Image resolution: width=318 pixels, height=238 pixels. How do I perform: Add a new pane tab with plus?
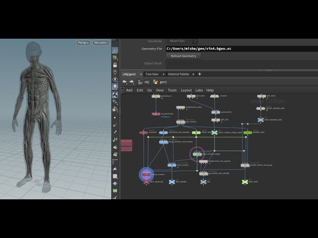click(200, 74)
